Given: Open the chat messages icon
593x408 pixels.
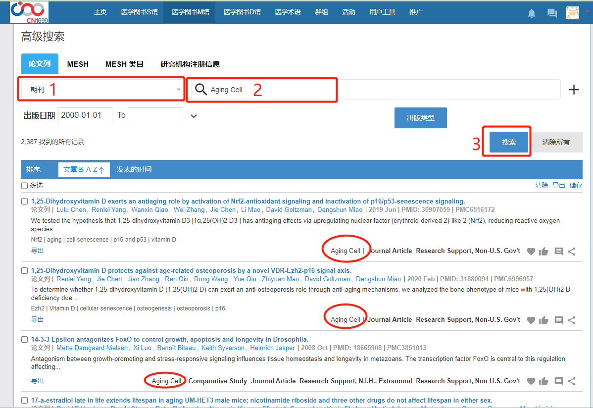Looking at the screenshot, I should point(552,13).
